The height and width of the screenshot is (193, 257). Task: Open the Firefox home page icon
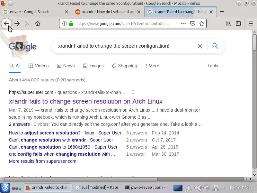pyautogui.click(x=38, y=23)
